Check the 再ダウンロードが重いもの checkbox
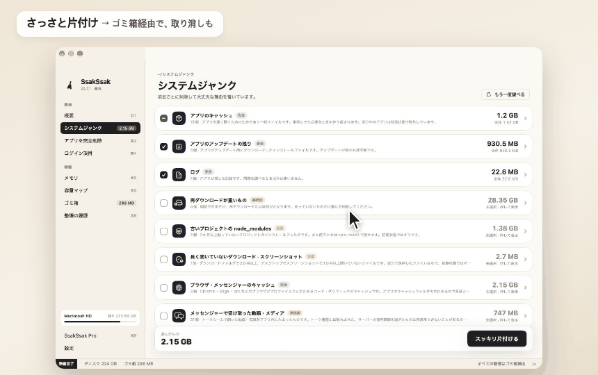 point(163,203)
